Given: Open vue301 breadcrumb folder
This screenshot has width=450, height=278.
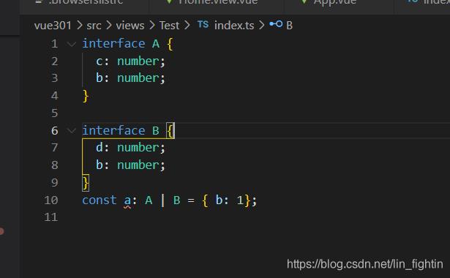Looking at the screenshot, I should (53, 26).
